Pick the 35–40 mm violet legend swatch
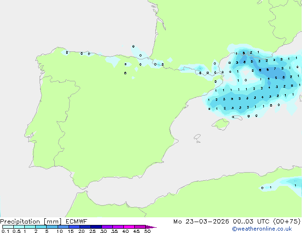302x233 pixels. [118, 227]
